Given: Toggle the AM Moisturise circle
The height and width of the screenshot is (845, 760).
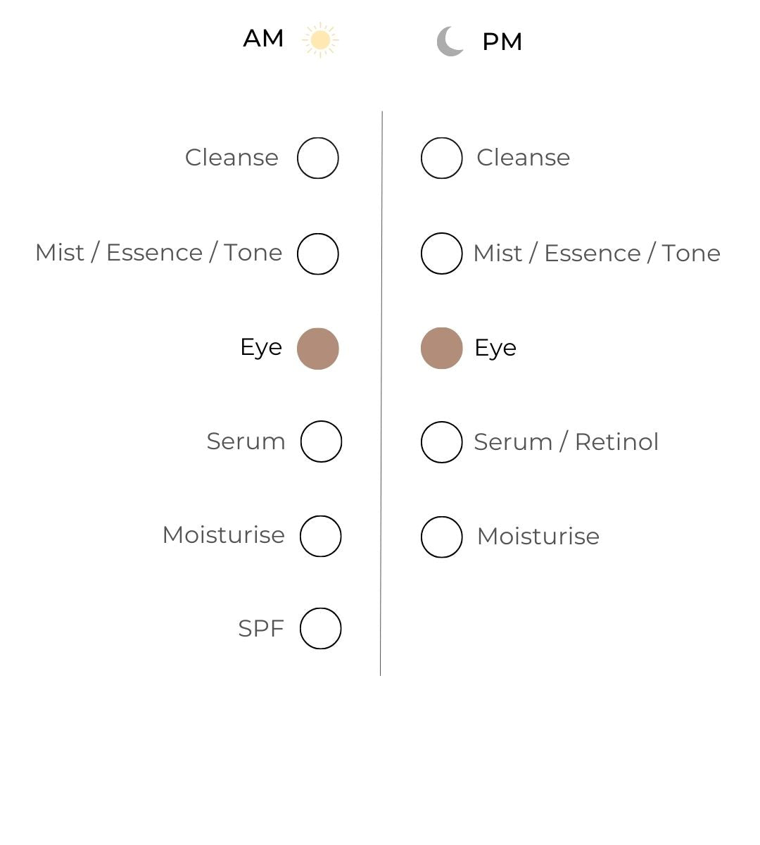Looking at the screenshot, I should pyautogui.click(x=321, y=536).
